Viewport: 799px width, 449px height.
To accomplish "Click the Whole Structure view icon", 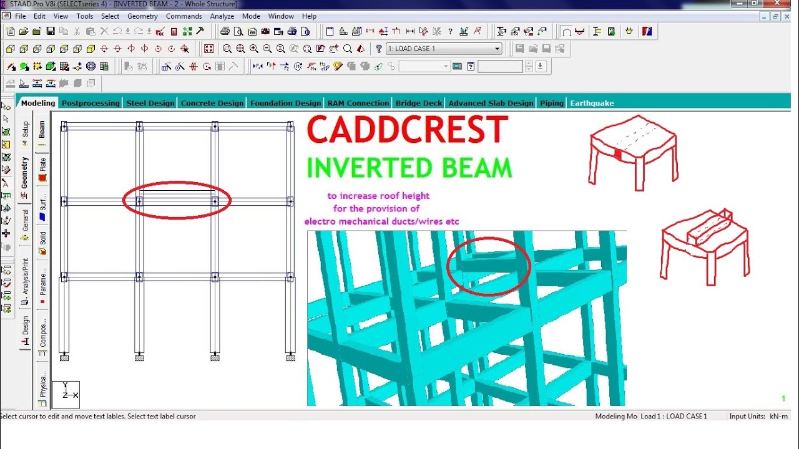I will pyautogui.click(x=208, y=49).
